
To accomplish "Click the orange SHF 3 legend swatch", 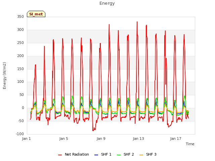I will (x=141, y=155).
